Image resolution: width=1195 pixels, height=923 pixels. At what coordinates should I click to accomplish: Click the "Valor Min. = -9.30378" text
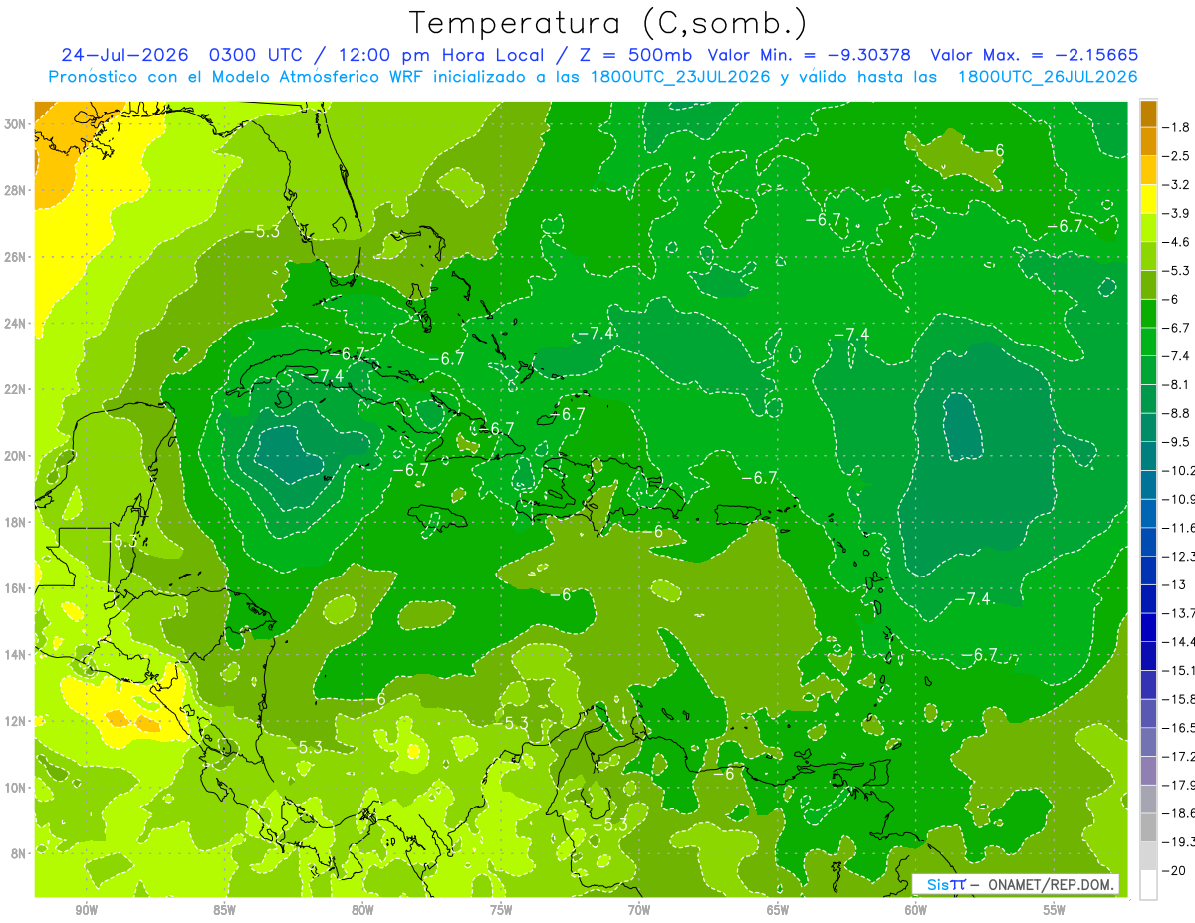pyautogui.click(x=810, y=55)
